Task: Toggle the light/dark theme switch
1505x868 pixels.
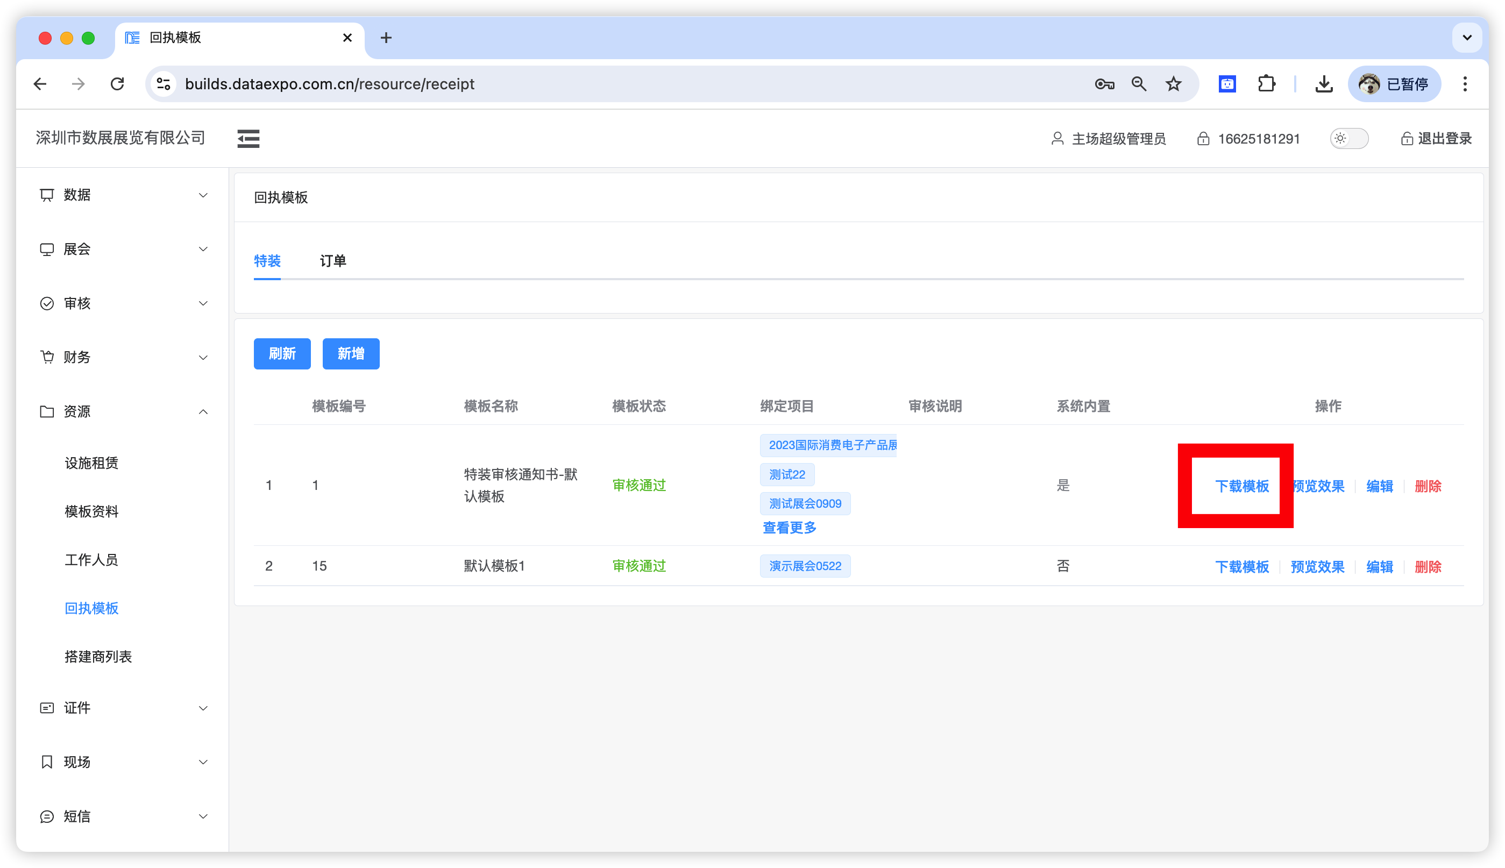Action: coord(1349,138)
